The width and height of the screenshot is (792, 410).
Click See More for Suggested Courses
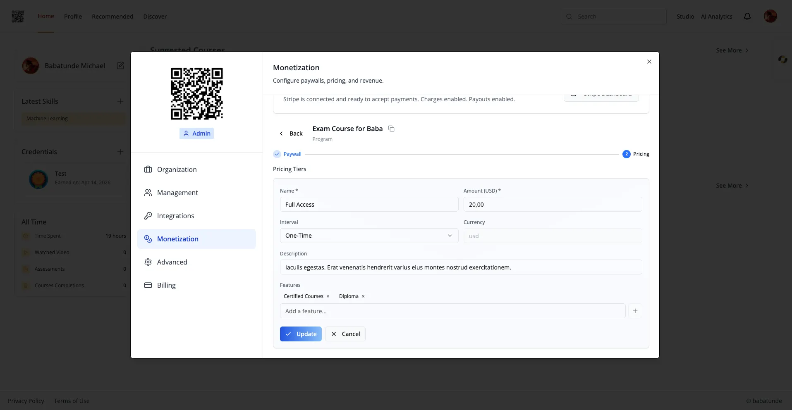(x=732, y=50)
